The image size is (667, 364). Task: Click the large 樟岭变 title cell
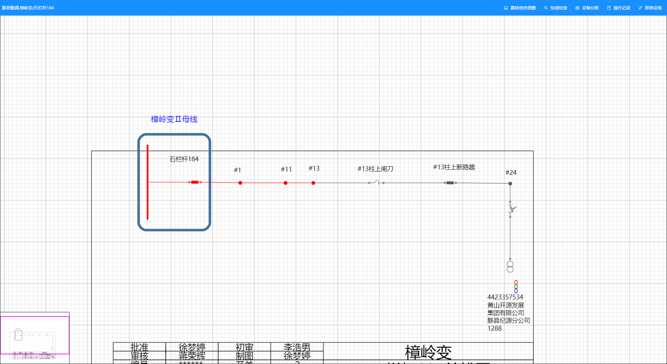point(428,352)
